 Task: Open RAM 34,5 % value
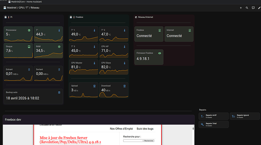40,51
